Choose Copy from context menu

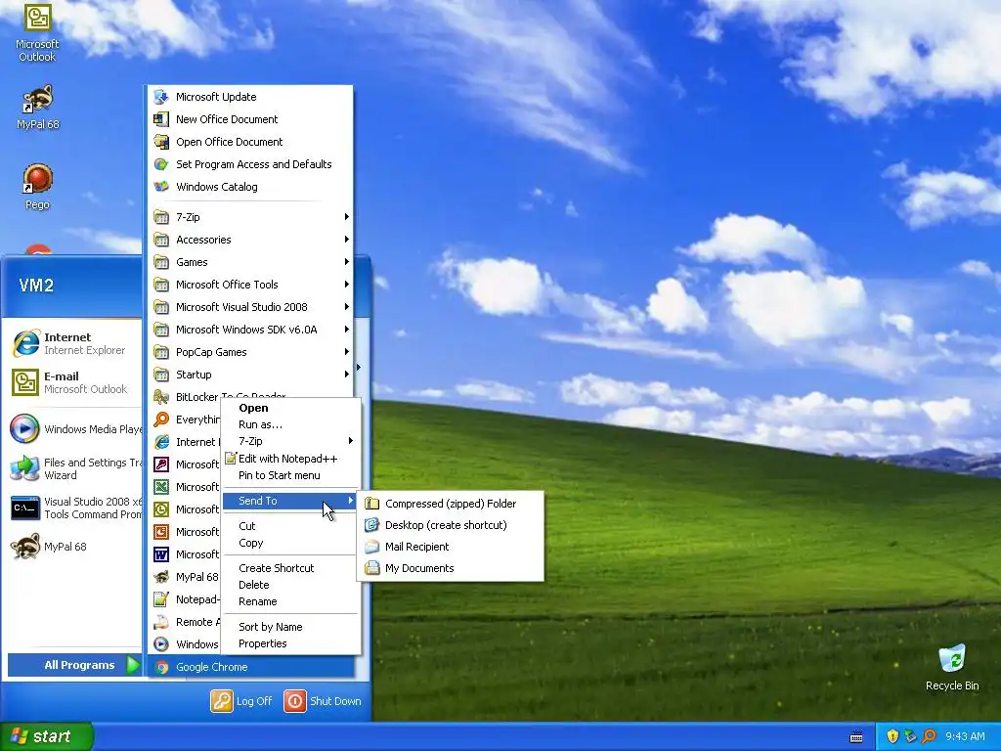tap(290, 543)
